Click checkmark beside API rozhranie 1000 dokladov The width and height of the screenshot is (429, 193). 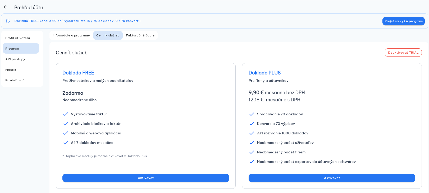tap(252, 133)
